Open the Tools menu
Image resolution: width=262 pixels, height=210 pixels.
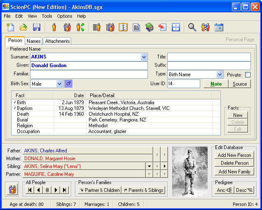pyautogui.click(x=47, y=16)
